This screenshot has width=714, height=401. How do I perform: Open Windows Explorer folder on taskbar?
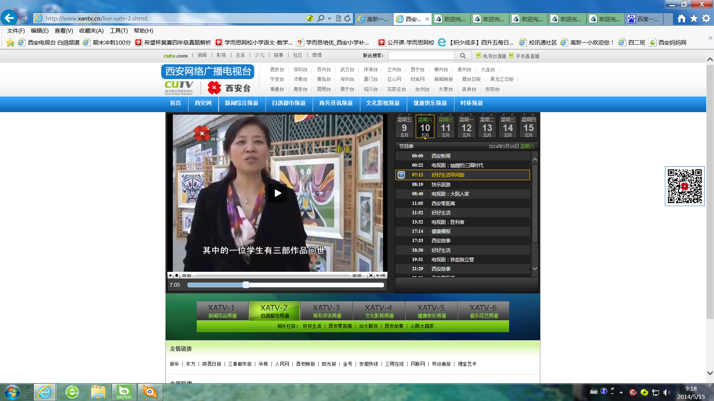pos(98,392)
